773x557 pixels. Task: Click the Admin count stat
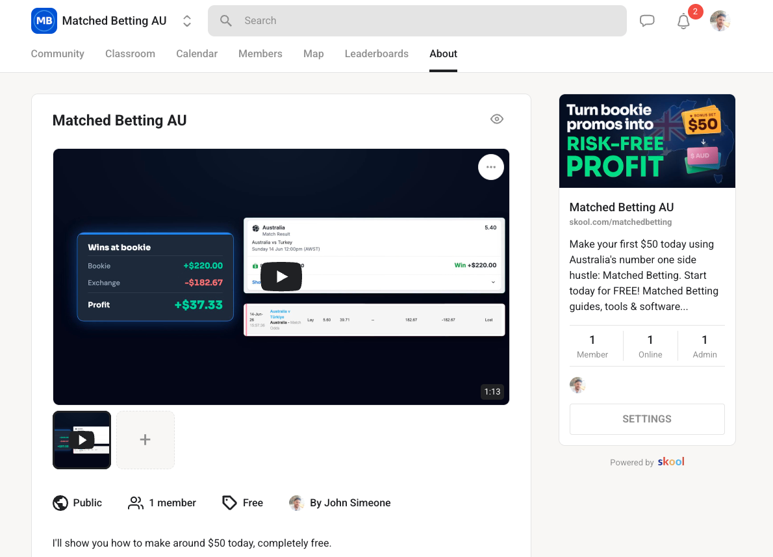tap(705, 346)
